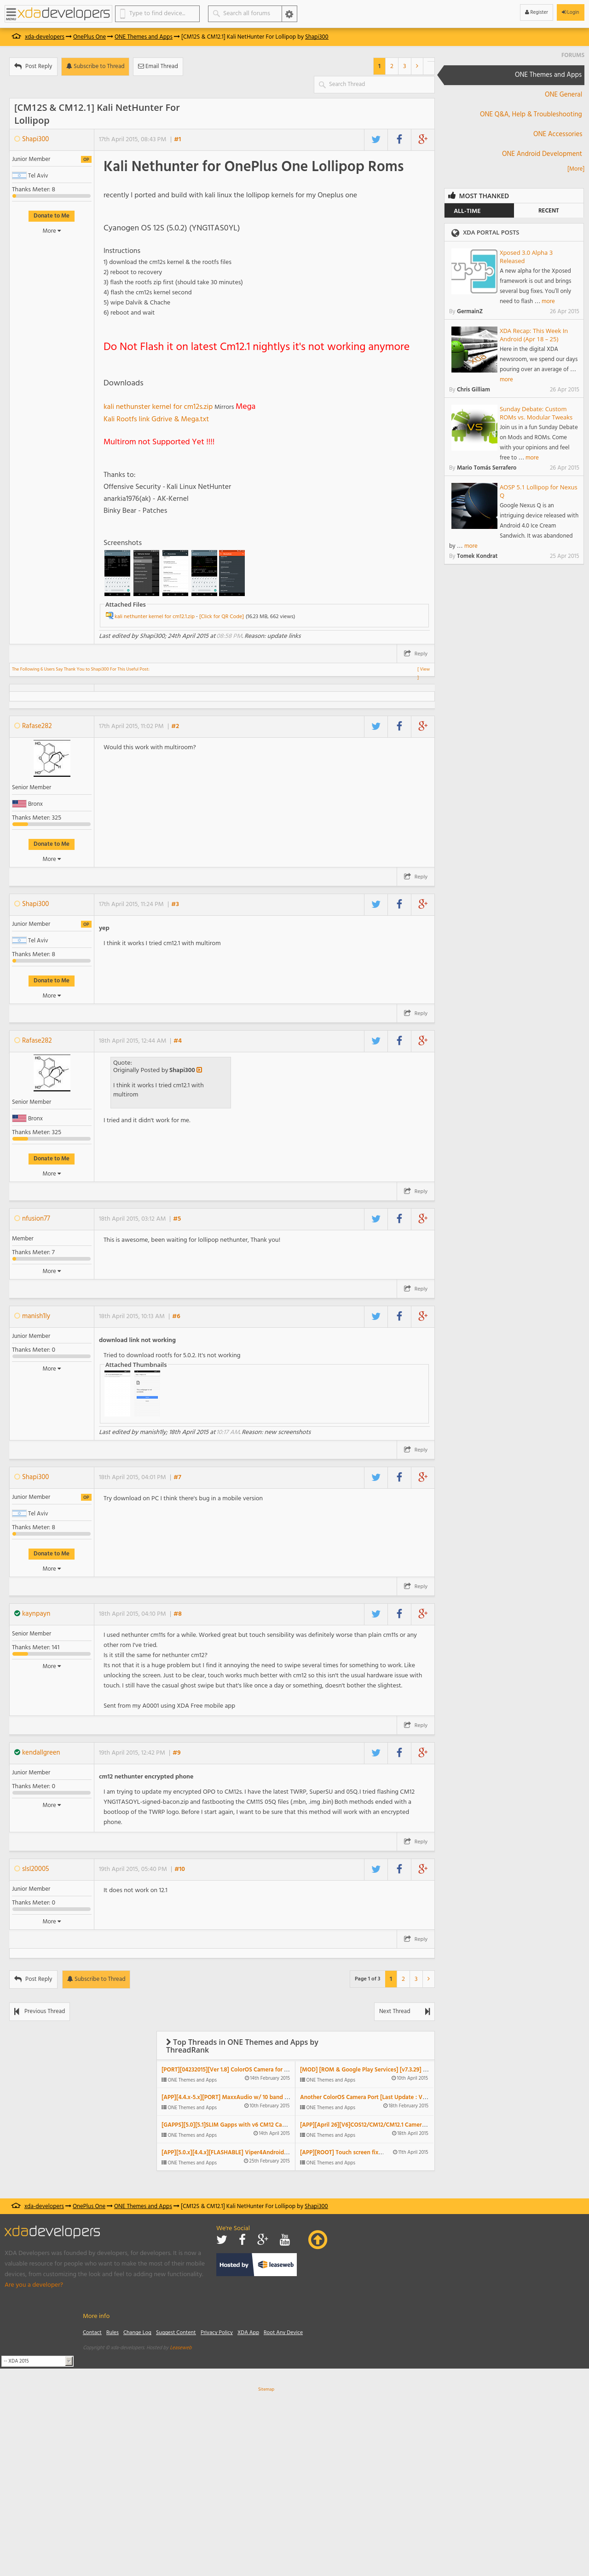Screen dimensions: 589x2576
Task: Share post #2 on Twitter
Action: pos(376,726)
